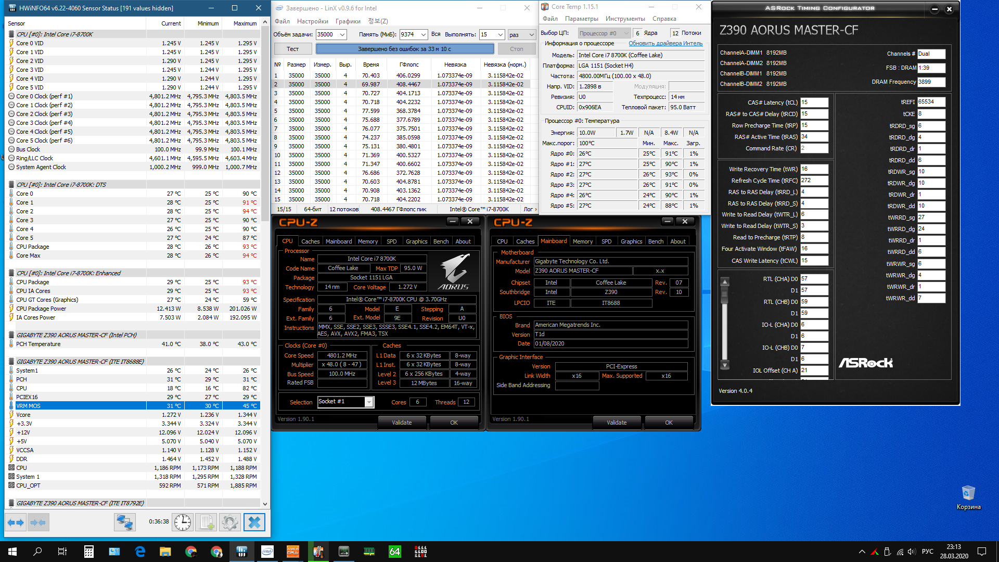
Task: Open Настройки menu in LinX
Action: coord(312,21)
